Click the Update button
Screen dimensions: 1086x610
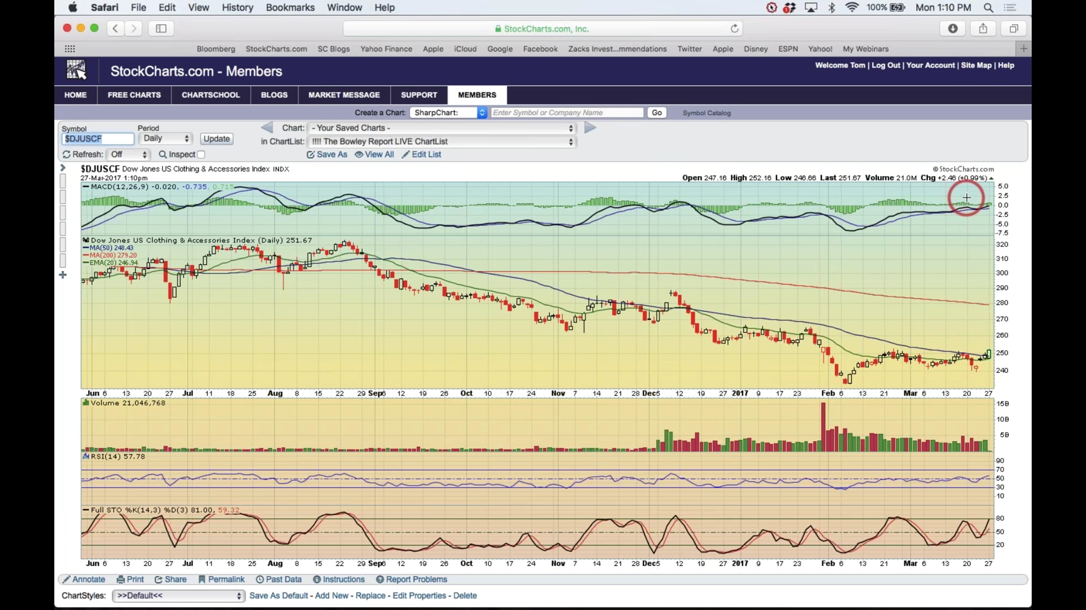click(x=217, y=139)
